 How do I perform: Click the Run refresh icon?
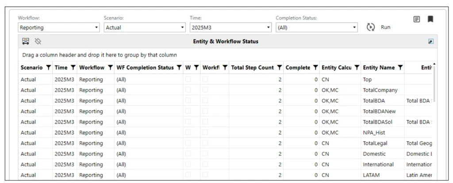371,27
